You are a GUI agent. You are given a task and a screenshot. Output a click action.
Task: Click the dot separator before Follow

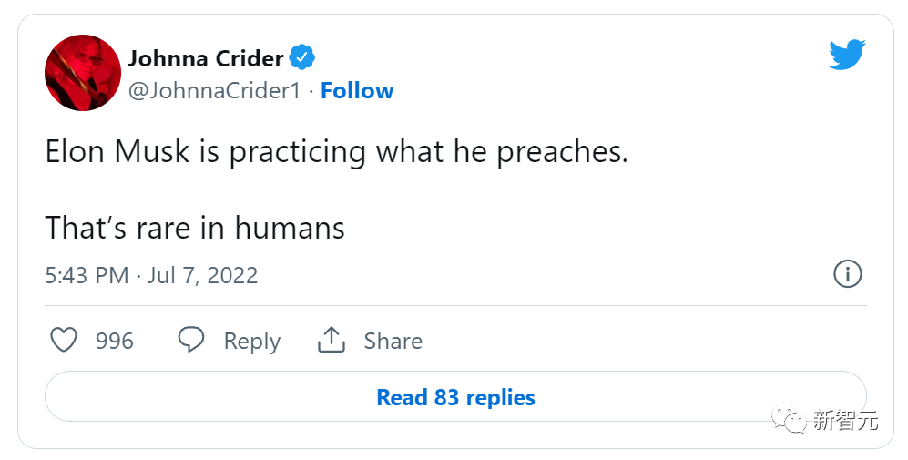[x=311, y=91]
